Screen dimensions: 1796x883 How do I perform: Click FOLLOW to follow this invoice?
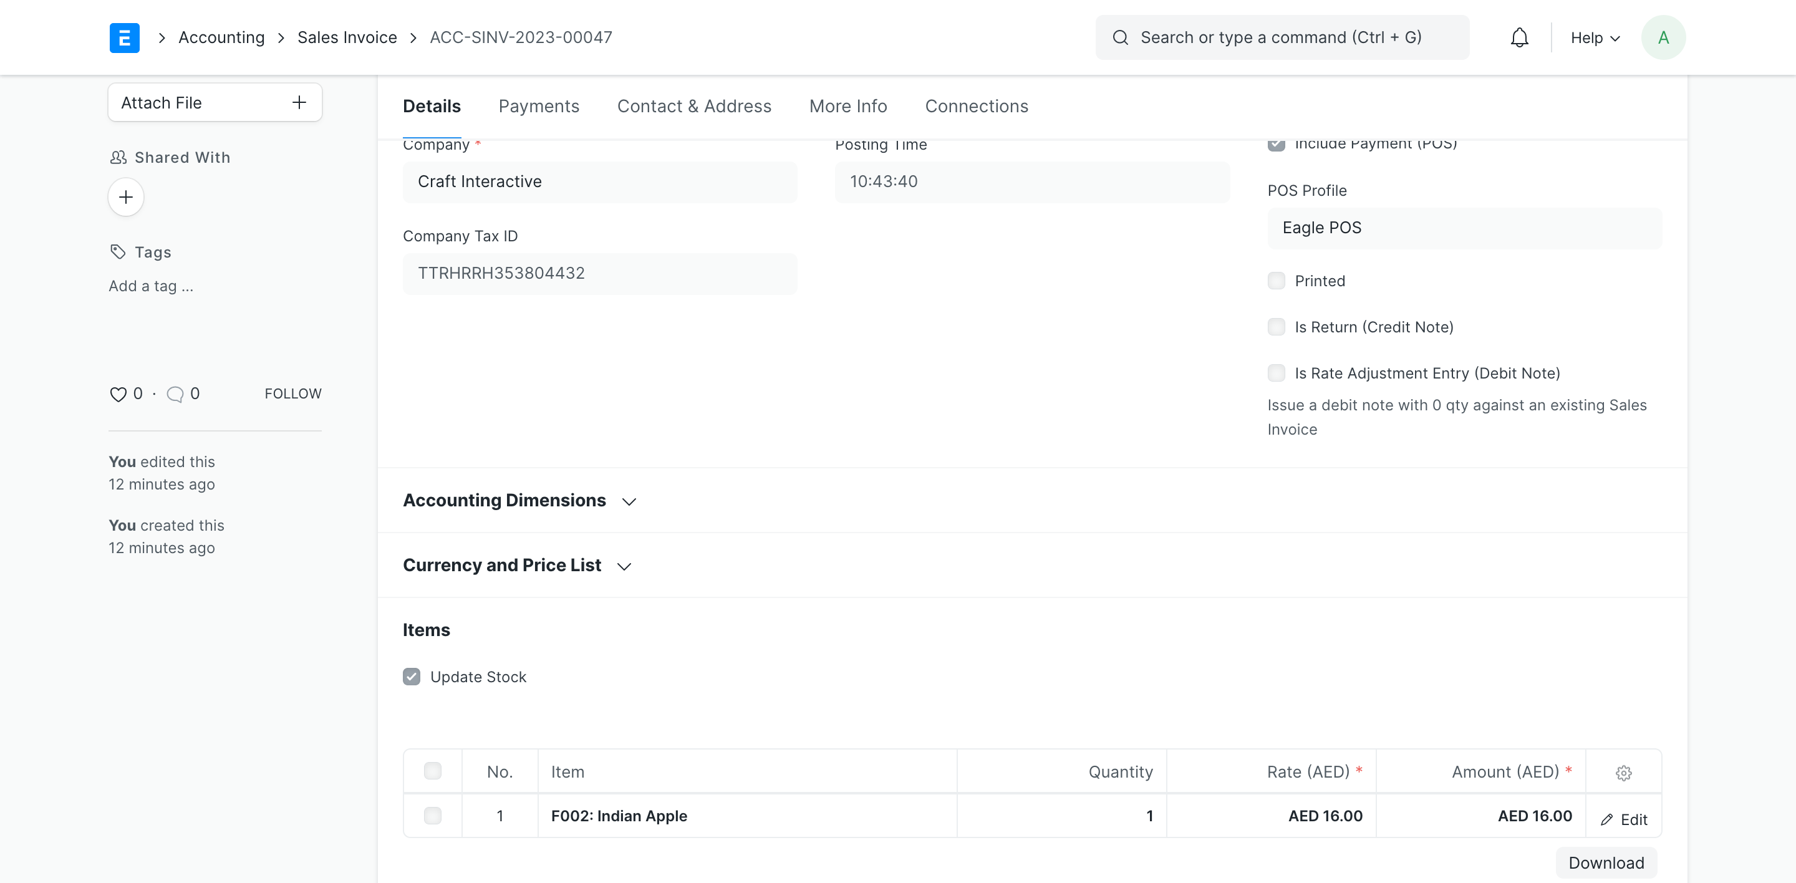292,393
